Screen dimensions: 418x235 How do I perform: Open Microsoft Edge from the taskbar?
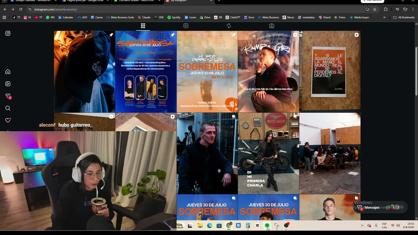point(209,226)
